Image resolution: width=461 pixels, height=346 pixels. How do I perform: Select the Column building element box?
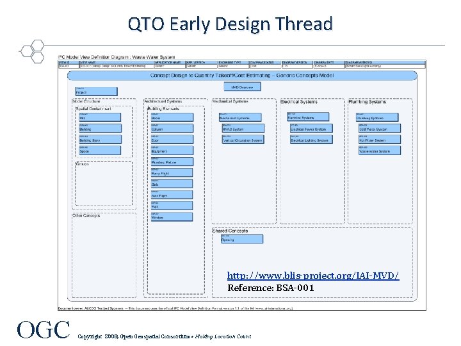[172, 128]
